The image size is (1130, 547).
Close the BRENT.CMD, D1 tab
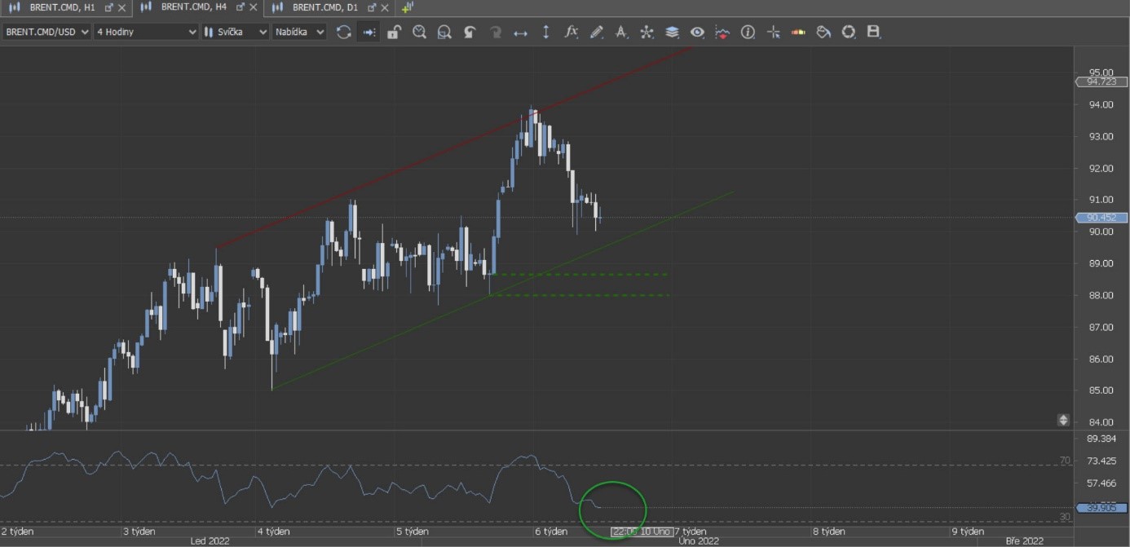(386, 7)
